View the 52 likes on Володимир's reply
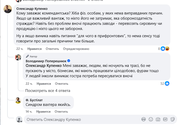 click(x=164, y=83)
